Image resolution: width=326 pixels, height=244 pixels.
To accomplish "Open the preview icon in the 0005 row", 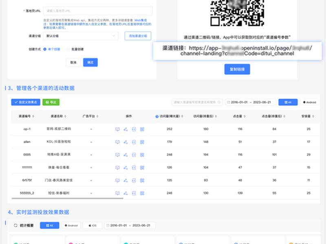I will 117,155.
